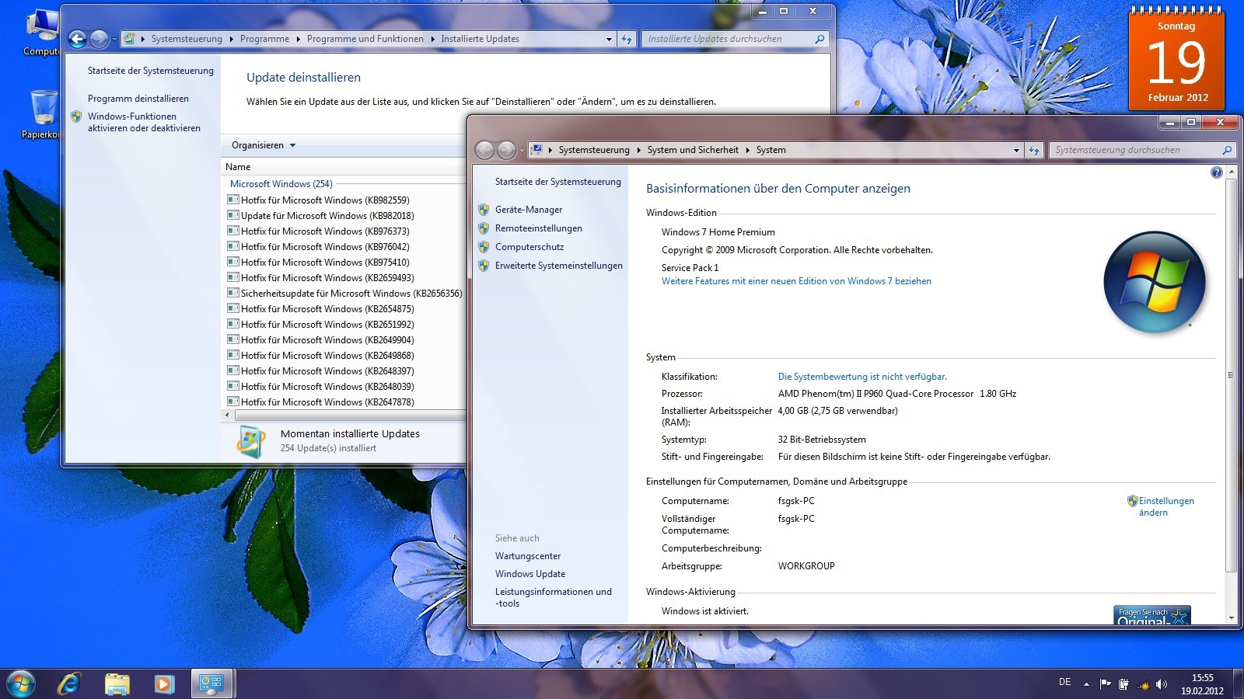This screenshot has height=699, width=1244.
Task: Expand arrow after 'System und Sicherheit' breadcrumb
Action: tap(748, 150)
